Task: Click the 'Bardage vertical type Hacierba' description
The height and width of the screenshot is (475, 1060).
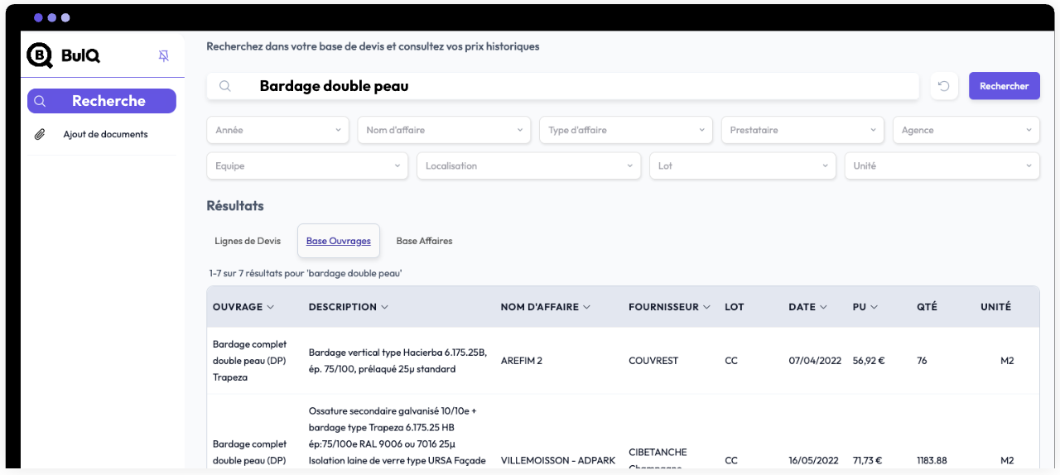Action: pyautogui.click(x=397, y=361)
